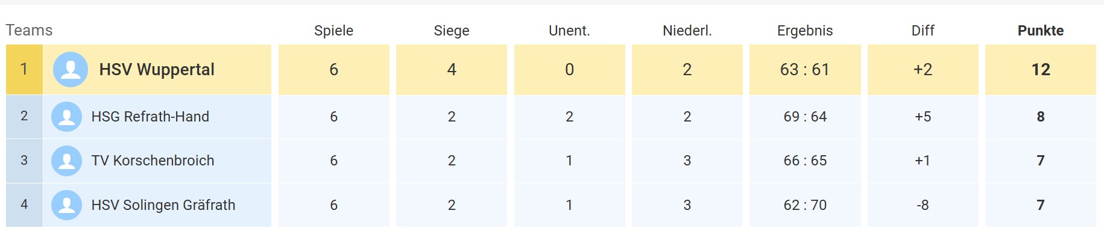Sort by the Punkte column header
This screenshot has height=237, width=1104.
click(x=1041, y=31)
